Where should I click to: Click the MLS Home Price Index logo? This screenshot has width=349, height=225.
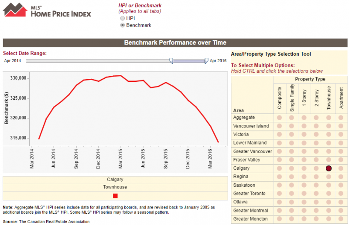(47, 10)
